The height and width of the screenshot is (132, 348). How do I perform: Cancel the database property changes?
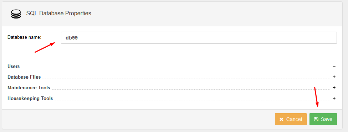(291, 119)
